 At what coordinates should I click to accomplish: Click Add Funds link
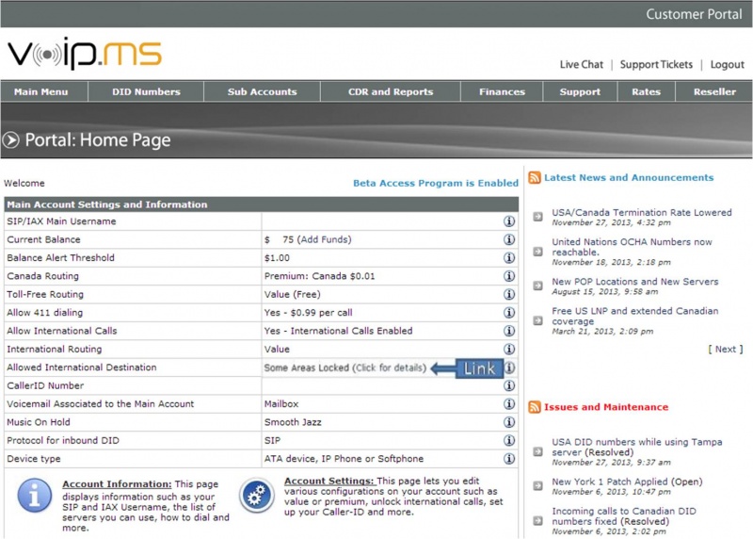[324, 239]
